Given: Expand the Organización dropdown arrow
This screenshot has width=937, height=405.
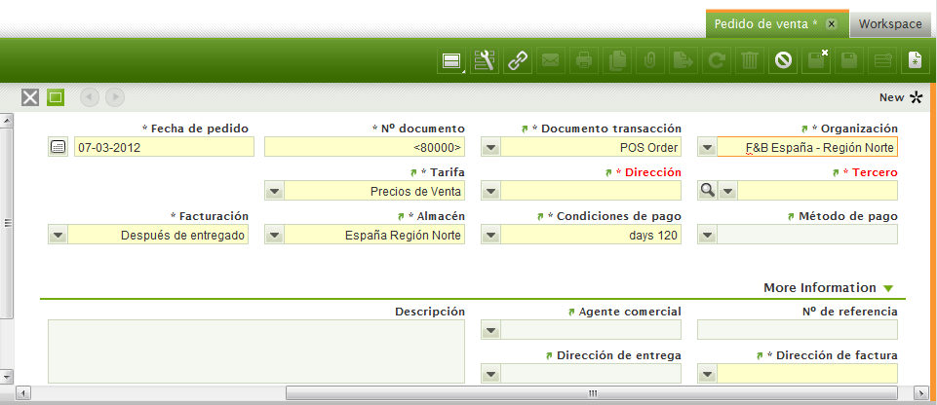Looking at the screenshot, I should tap(707, 147).
